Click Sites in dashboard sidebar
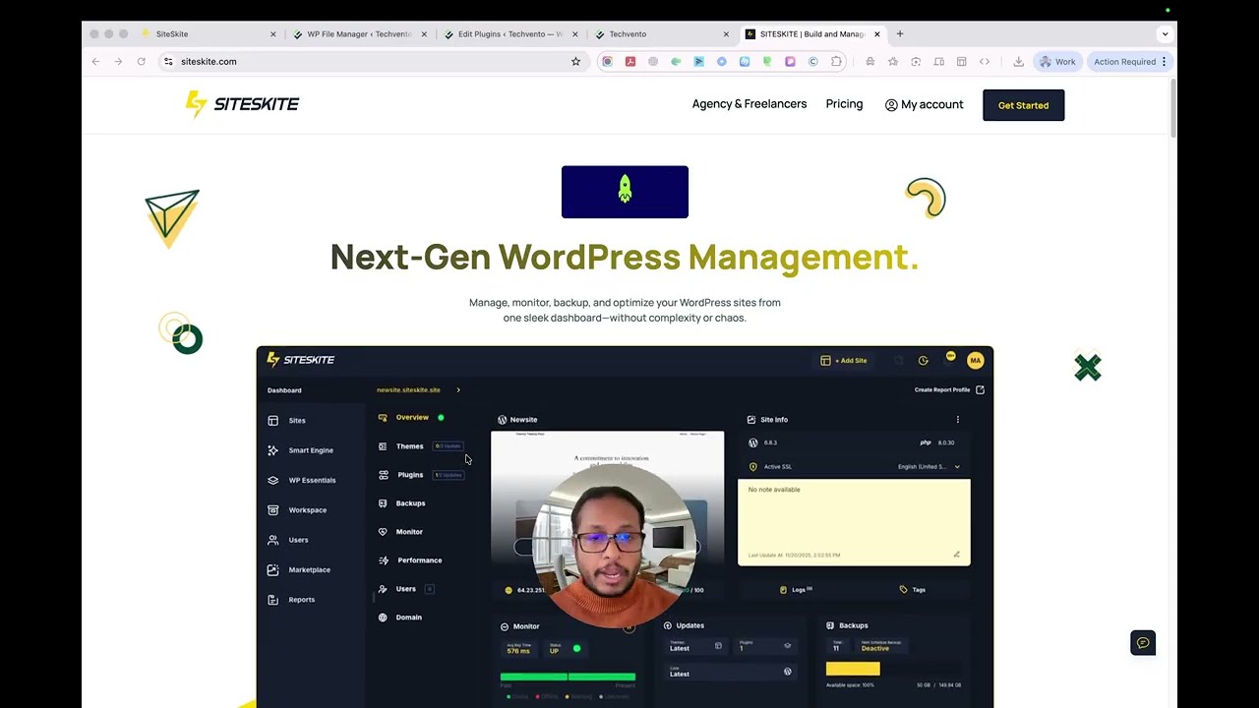 click(296, 421)
